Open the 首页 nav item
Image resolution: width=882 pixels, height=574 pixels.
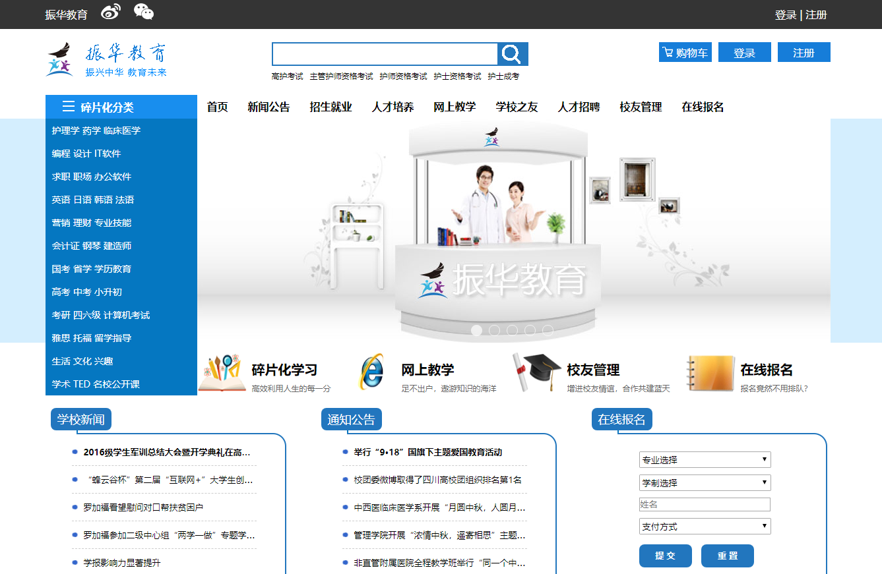pos(218,107)
